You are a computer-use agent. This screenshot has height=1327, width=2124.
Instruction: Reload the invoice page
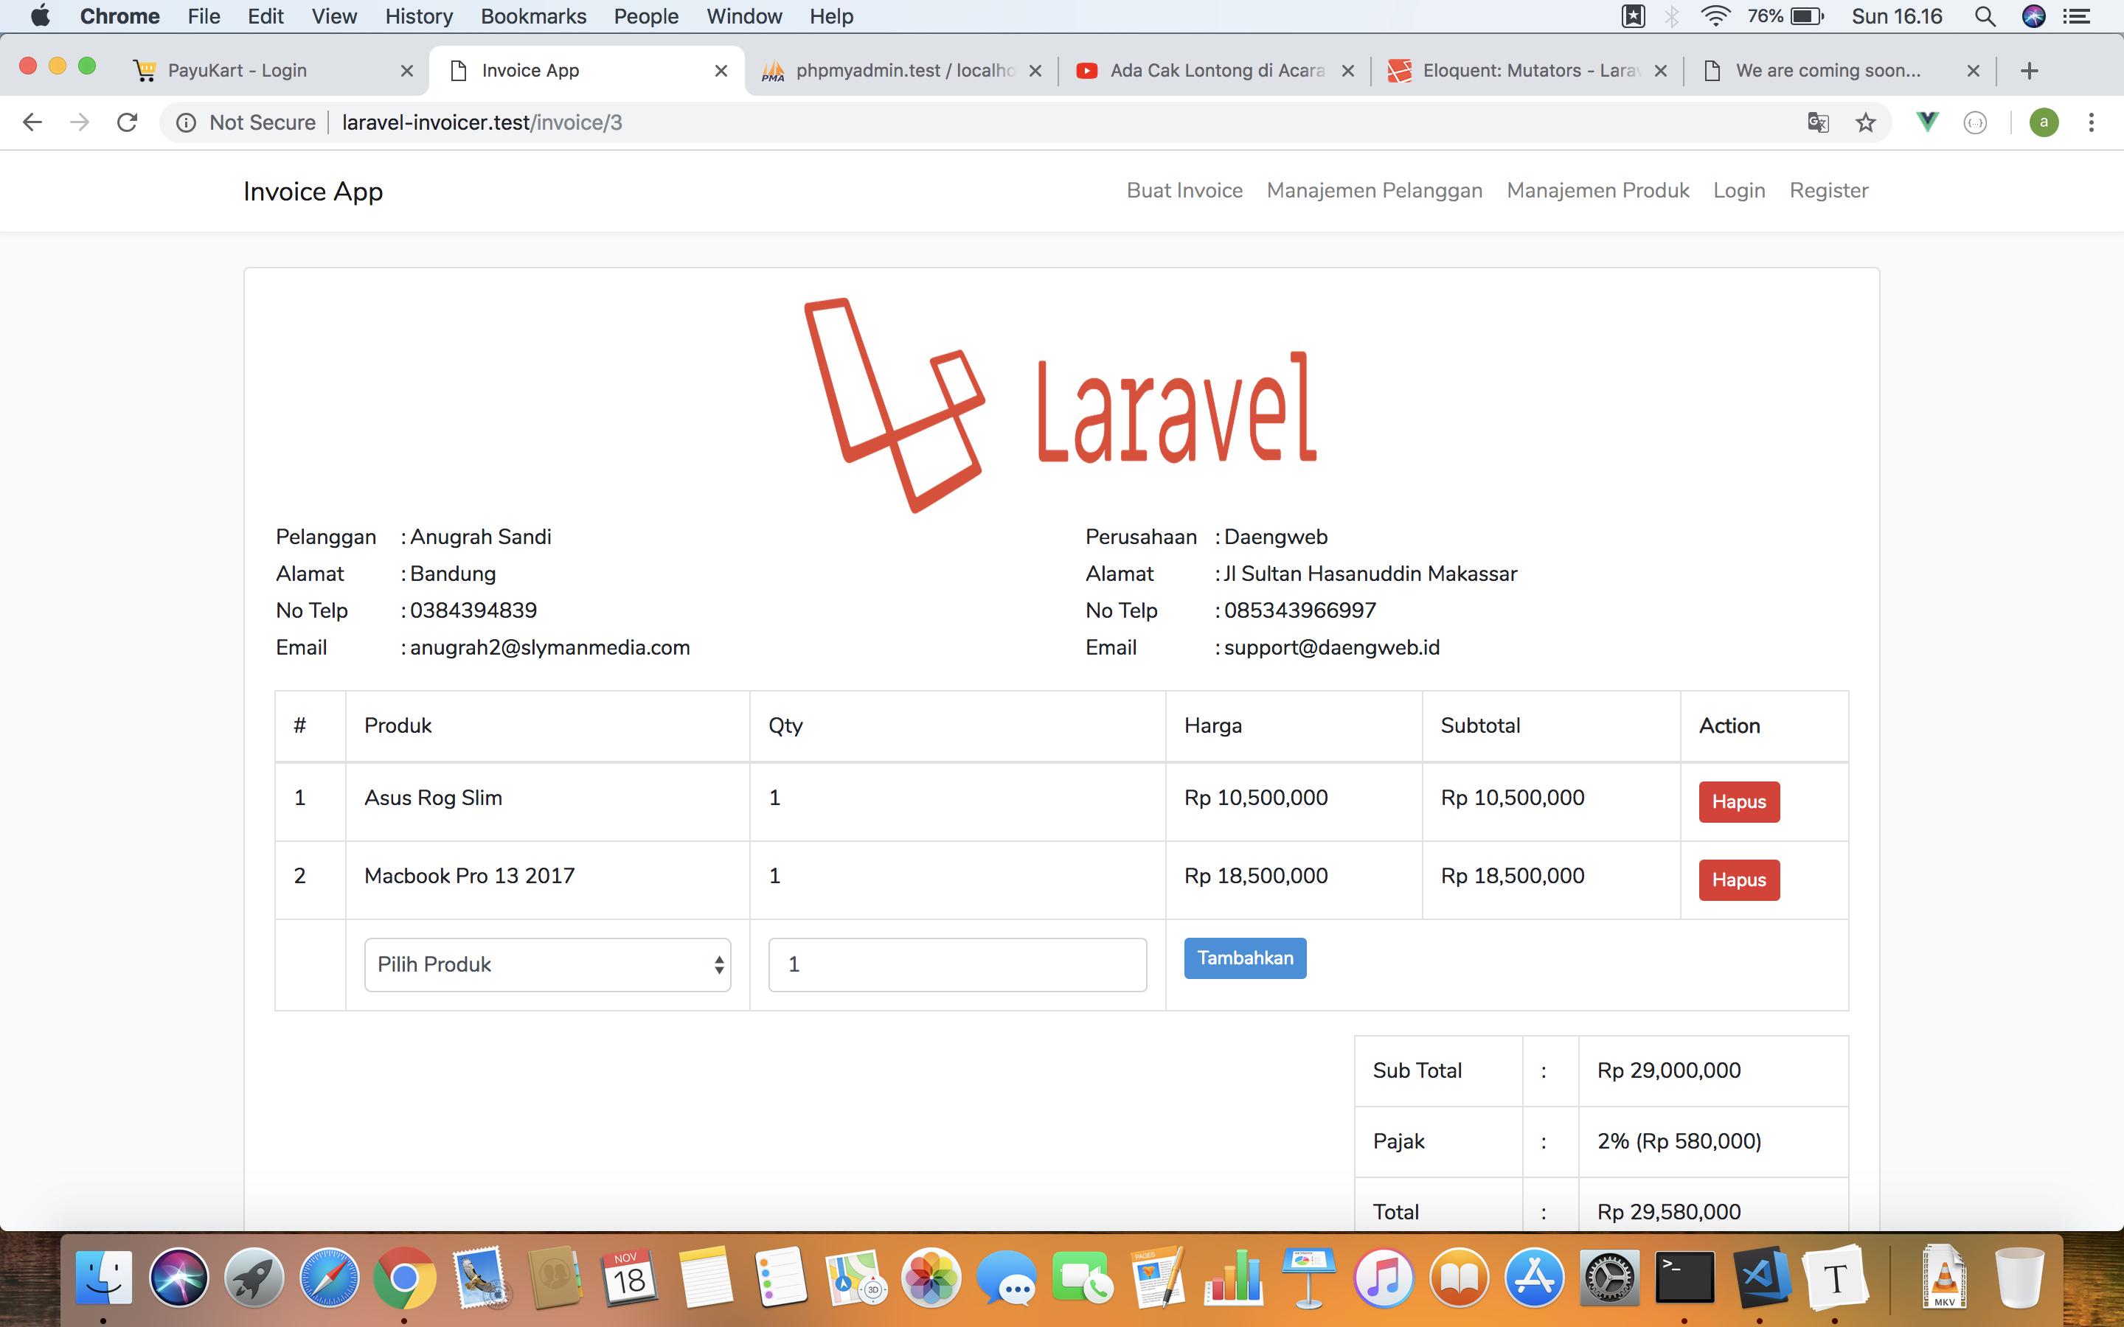coord(128,122)
